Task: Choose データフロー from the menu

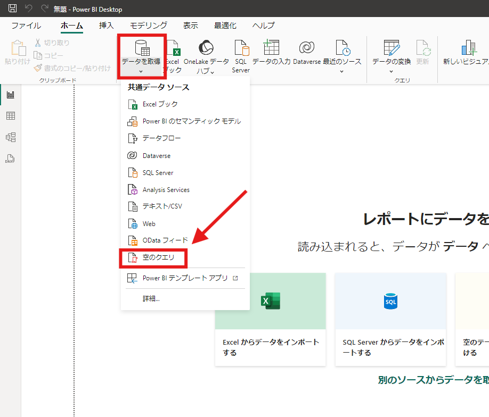Action: point(185,138)
